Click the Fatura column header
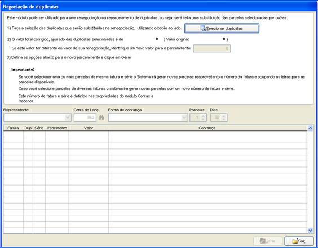 click(13, 128)
